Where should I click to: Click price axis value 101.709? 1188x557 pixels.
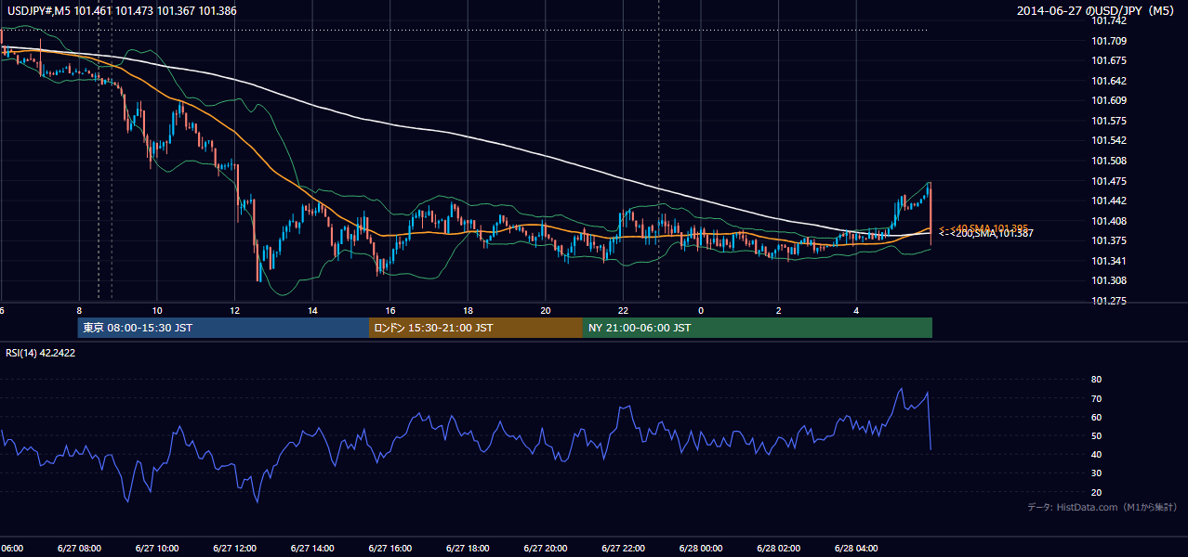coord(1108,41)
